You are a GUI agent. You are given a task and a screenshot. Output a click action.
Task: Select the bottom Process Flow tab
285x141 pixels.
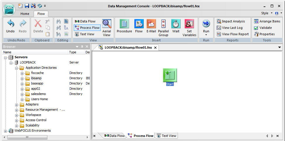[141, 136]
